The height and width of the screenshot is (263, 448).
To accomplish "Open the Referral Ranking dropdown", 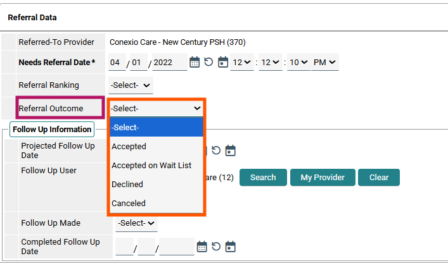I will coord(131,85).
